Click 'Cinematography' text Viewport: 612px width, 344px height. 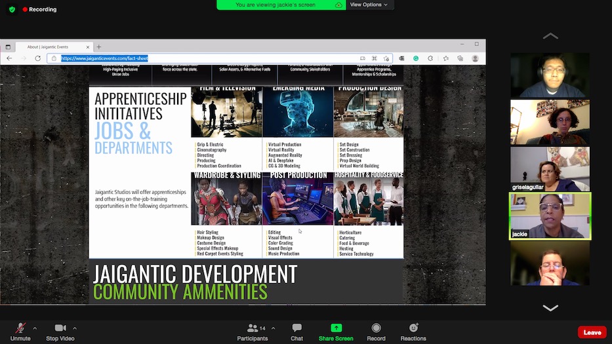212,150
